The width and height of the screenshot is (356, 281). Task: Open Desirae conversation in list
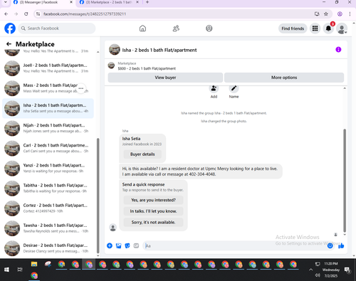click(48, 248)
